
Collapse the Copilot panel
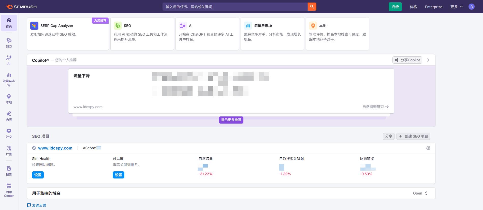coord(428,60)
